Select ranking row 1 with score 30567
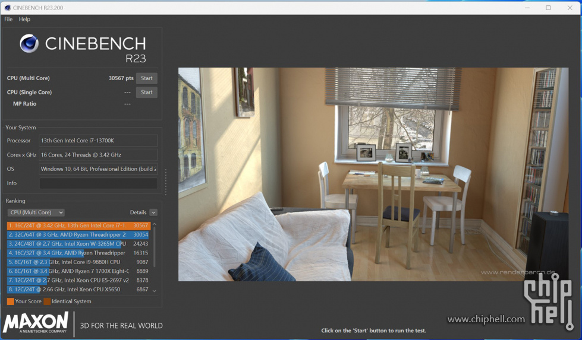582x340 pixels. [78, 225]
